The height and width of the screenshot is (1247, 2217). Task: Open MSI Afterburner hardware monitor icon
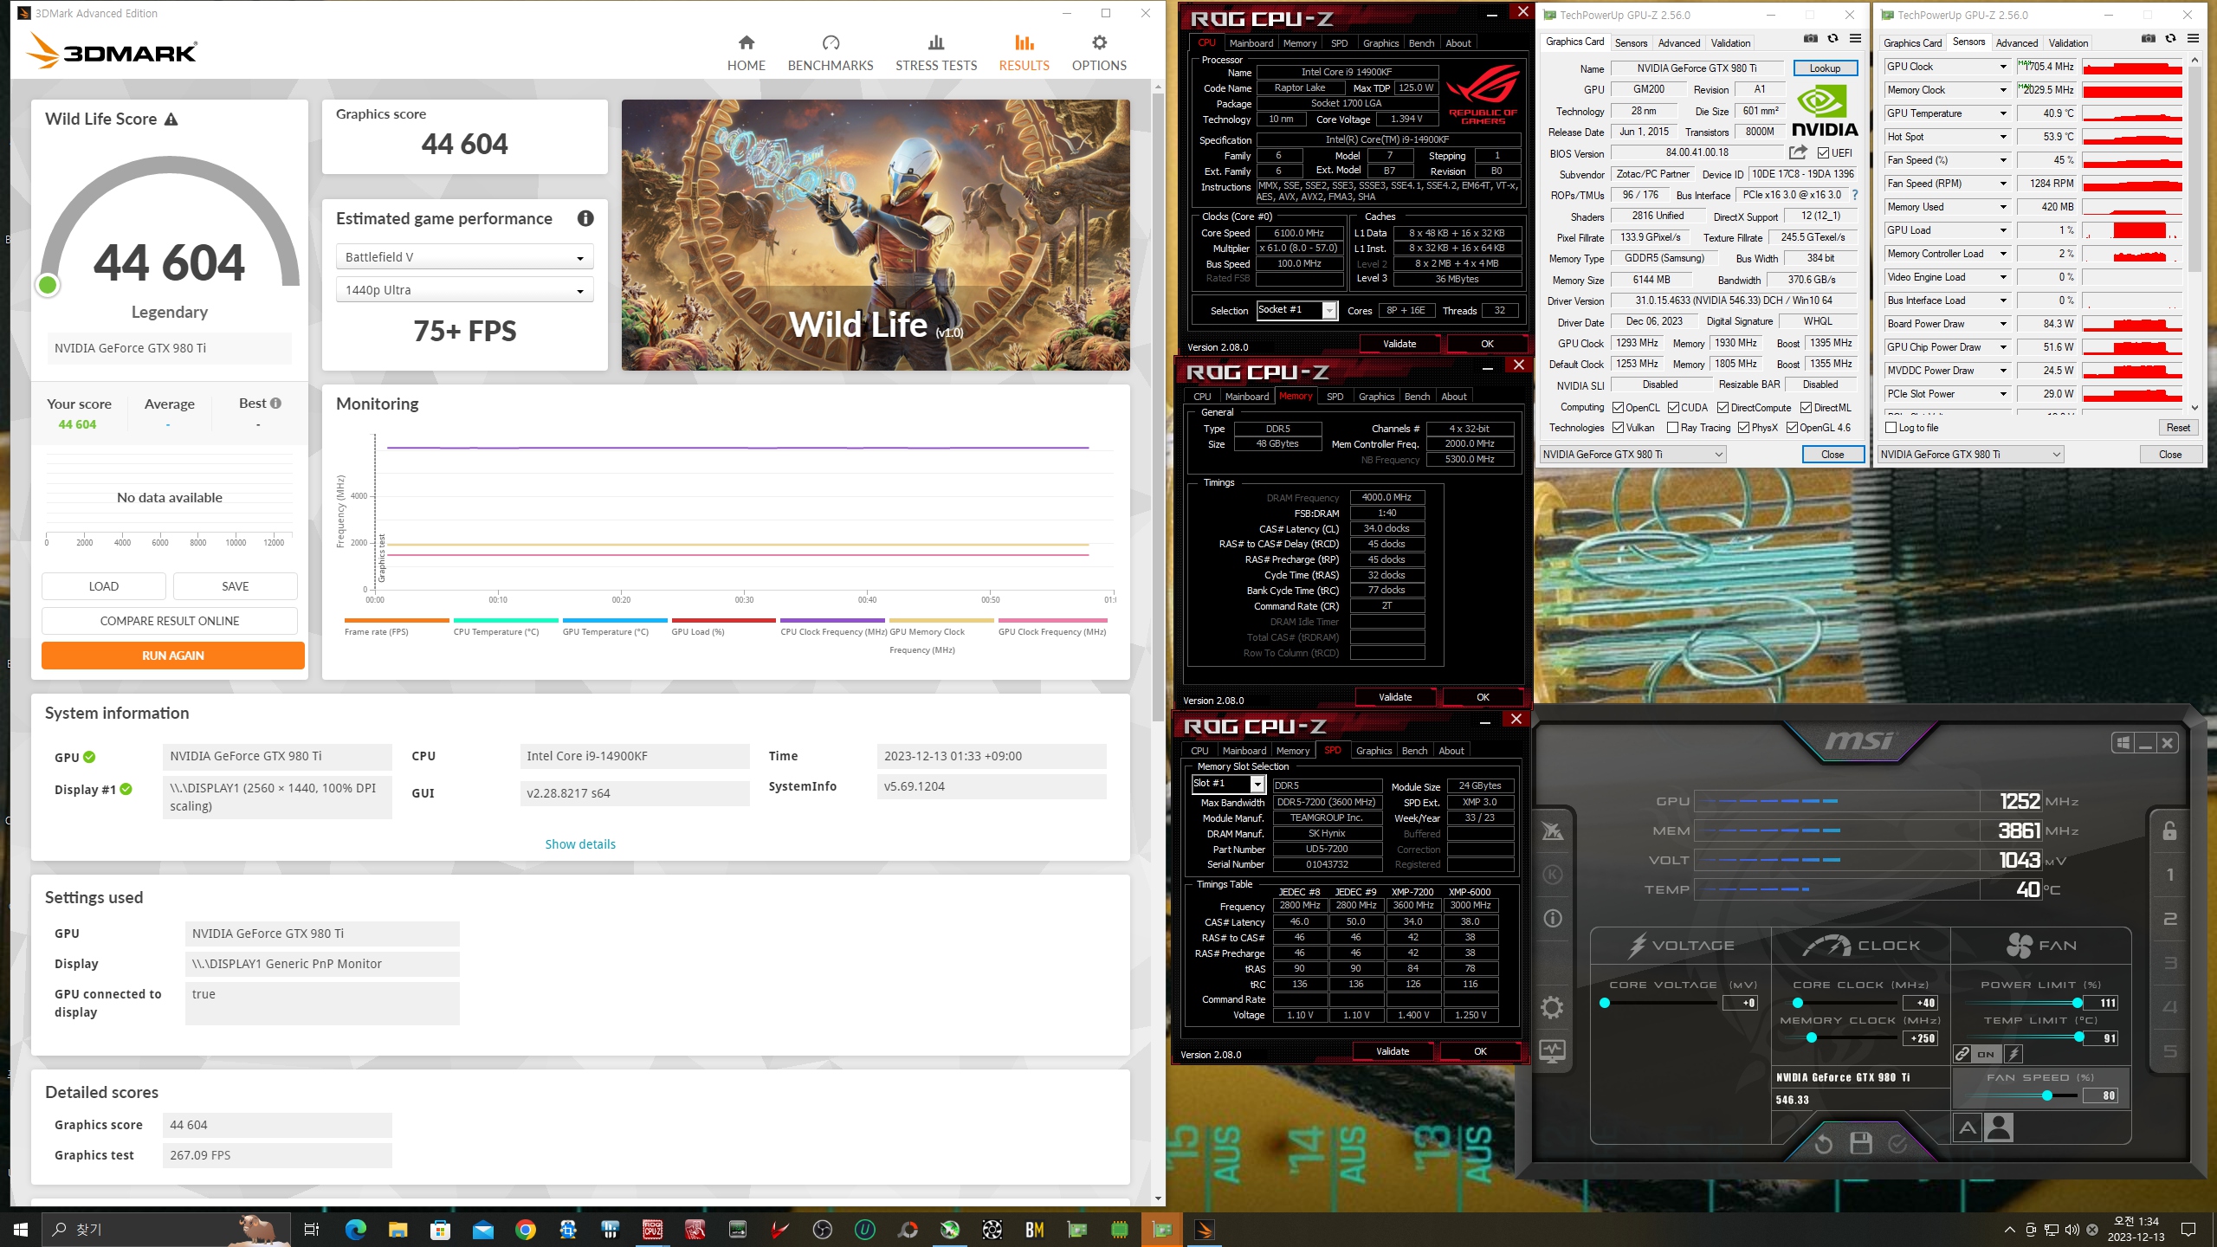tap(1552, 1051)
